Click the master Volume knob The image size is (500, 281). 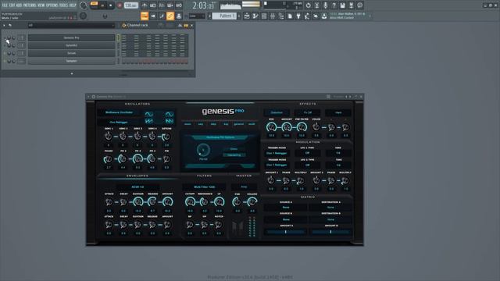(252, 201)
